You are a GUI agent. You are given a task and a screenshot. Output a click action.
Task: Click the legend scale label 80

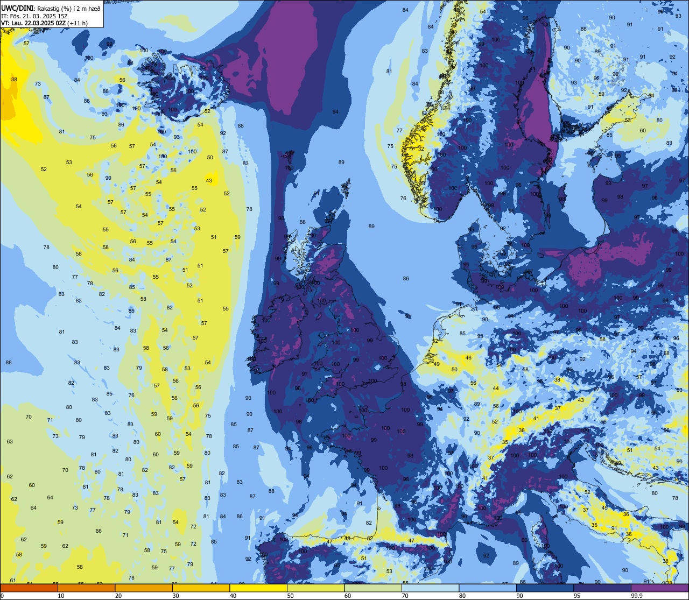point(462,596)
